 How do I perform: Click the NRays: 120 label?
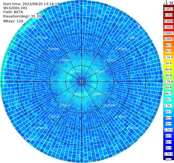(13, 21)
